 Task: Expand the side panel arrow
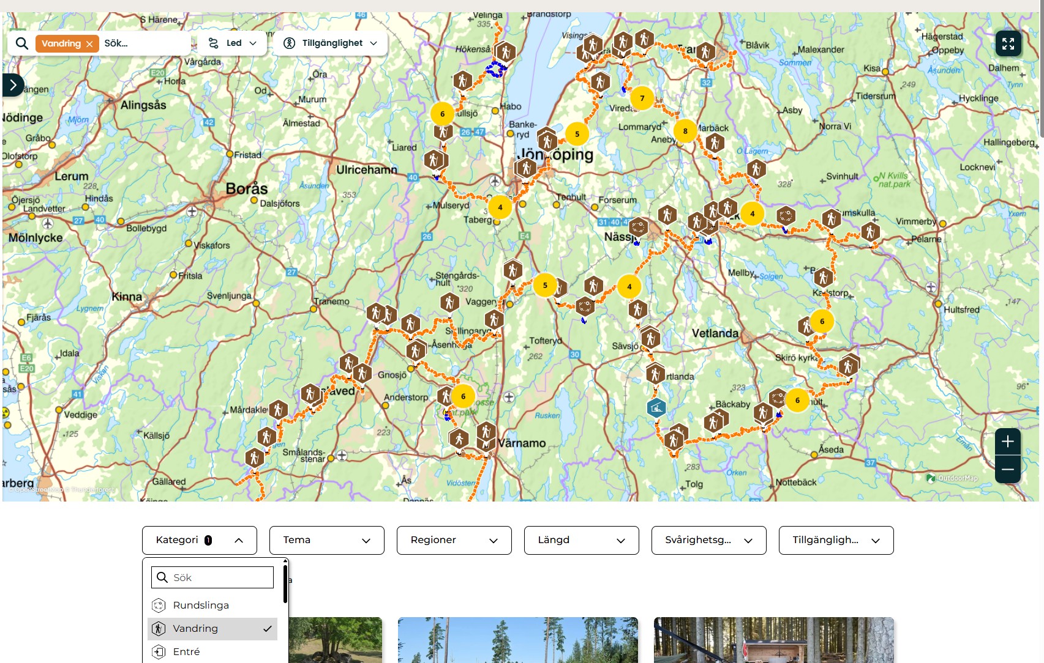[12, 85]
